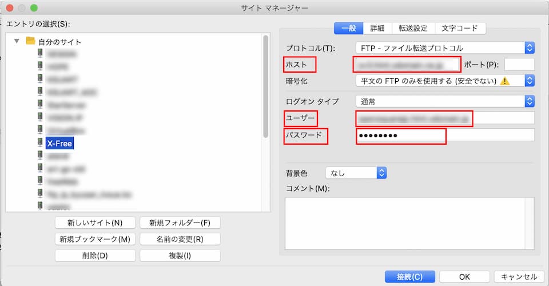This screenshot has width=549, height=286.
Task: Collapse the 自分のサイト tree triangle
Action: point(17,41)
